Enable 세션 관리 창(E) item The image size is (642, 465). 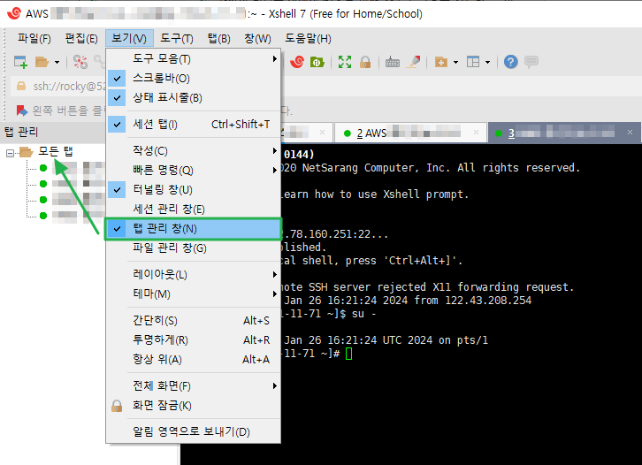194,210
